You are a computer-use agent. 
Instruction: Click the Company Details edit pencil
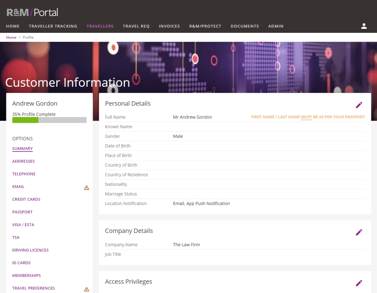[x=359, y=232]
